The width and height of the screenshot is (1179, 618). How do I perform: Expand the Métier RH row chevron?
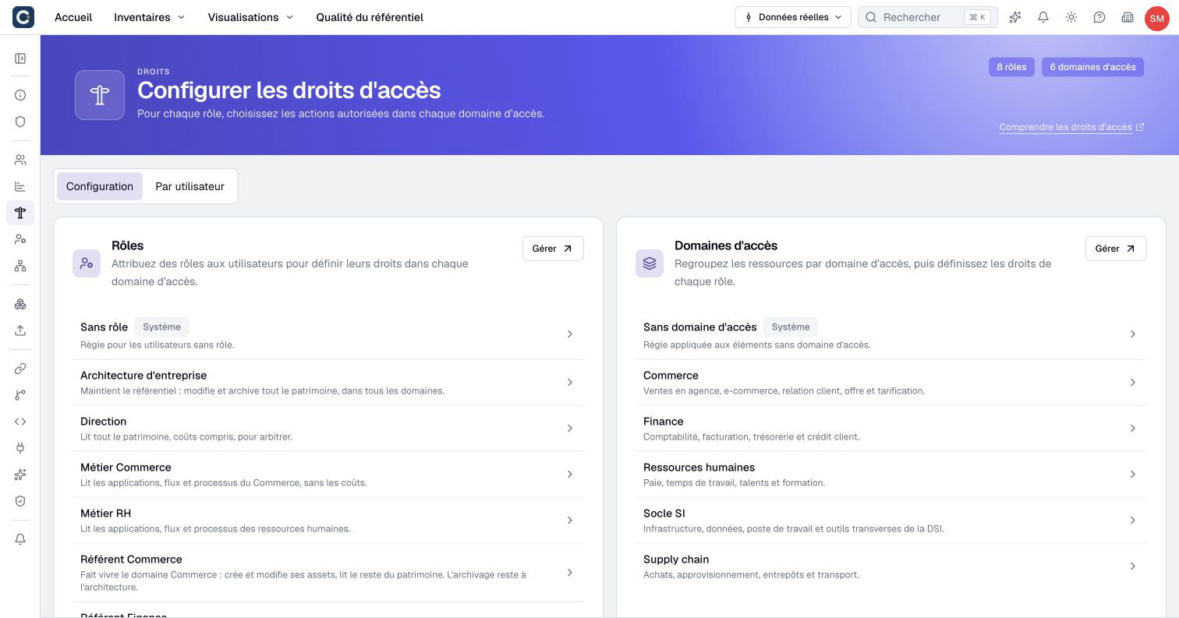click(570, 521)
